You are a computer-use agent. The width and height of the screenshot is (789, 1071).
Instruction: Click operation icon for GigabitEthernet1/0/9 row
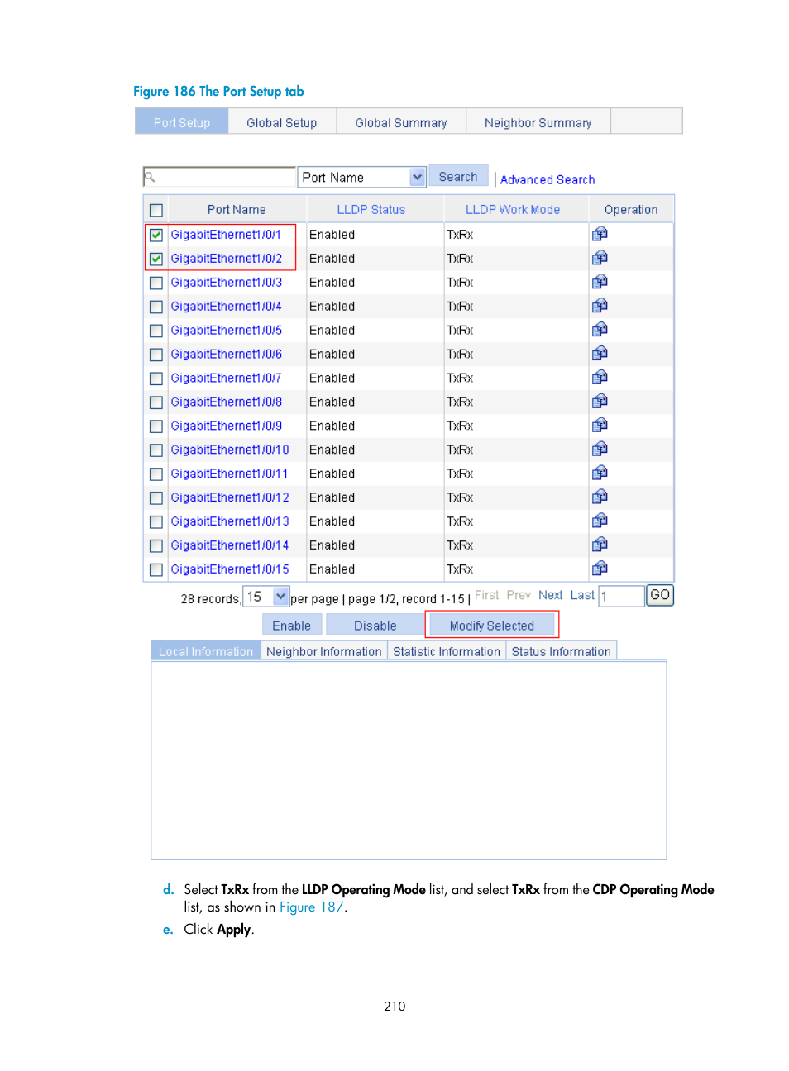(600, 426)
